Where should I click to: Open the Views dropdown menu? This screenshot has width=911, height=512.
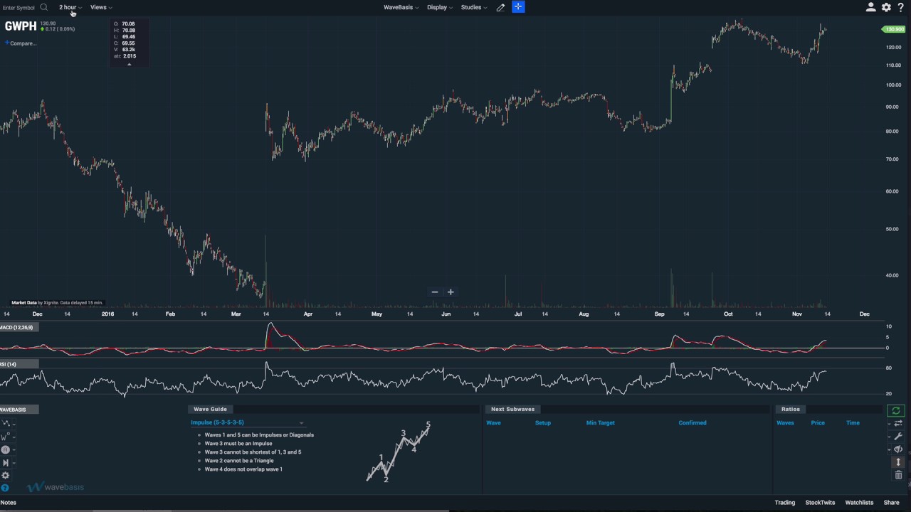(101, 7)
